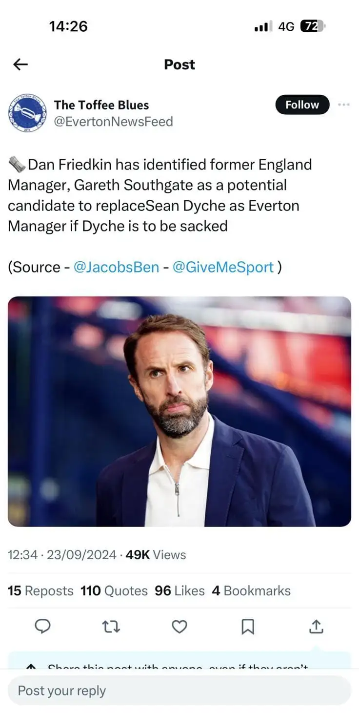Open the three-dot more options menu

pyautogui.click(x=343, y=105)
